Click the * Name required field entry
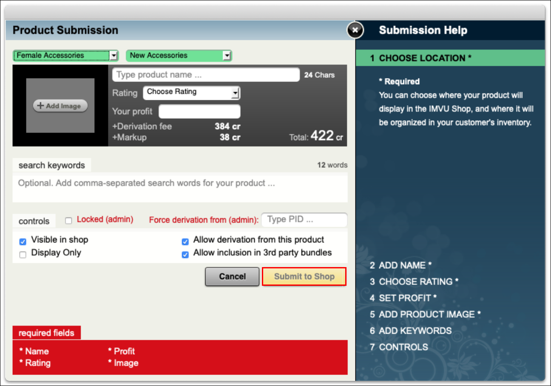 pyautogui.click(x=34, y=351)
